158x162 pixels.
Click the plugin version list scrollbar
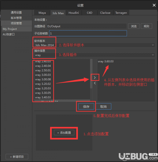click(91, 74)
